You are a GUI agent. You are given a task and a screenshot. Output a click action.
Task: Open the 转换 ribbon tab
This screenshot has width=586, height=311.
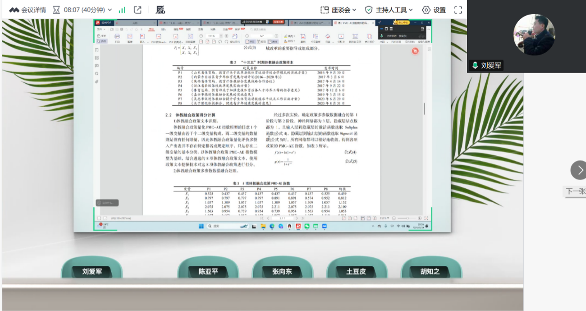[x=213, y=29]
